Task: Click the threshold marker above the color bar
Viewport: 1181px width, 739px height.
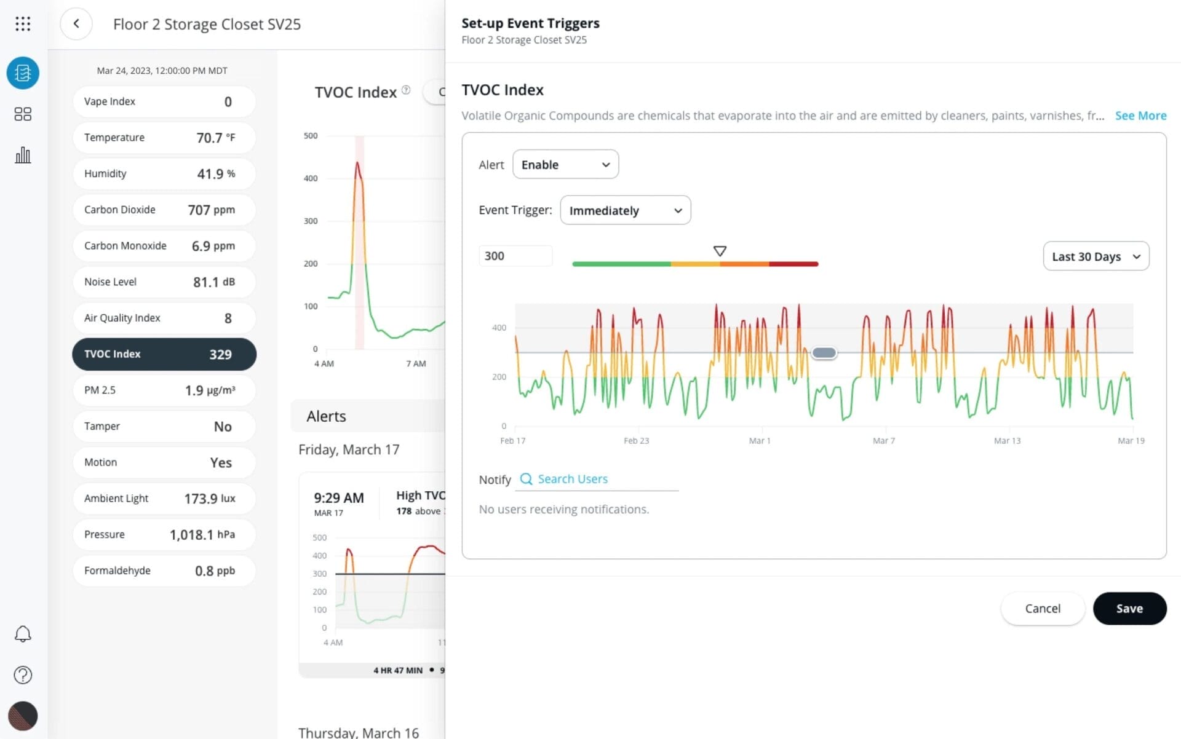Action: click(719, 251)
